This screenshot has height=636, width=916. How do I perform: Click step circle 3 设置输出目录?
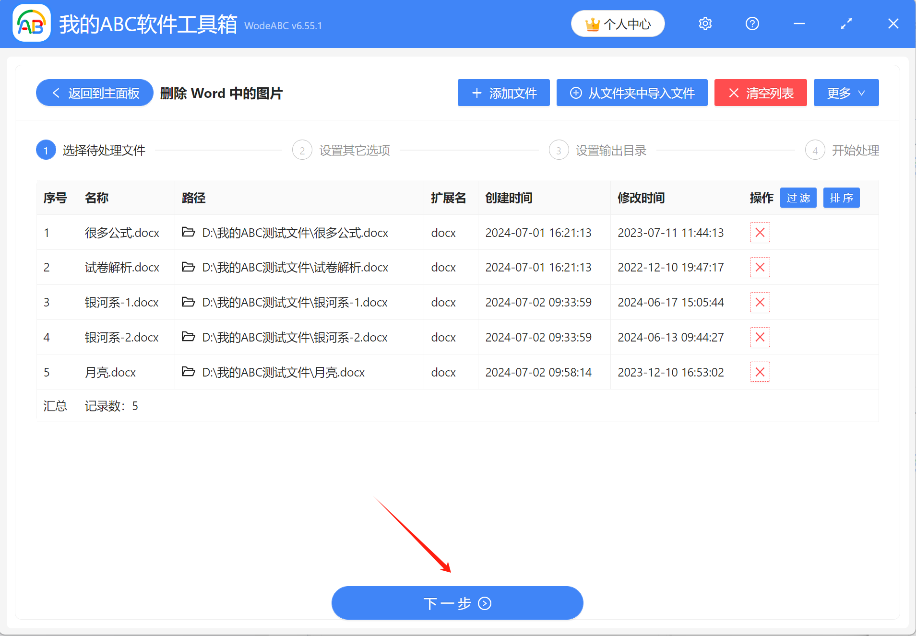[x=559, y=150]
